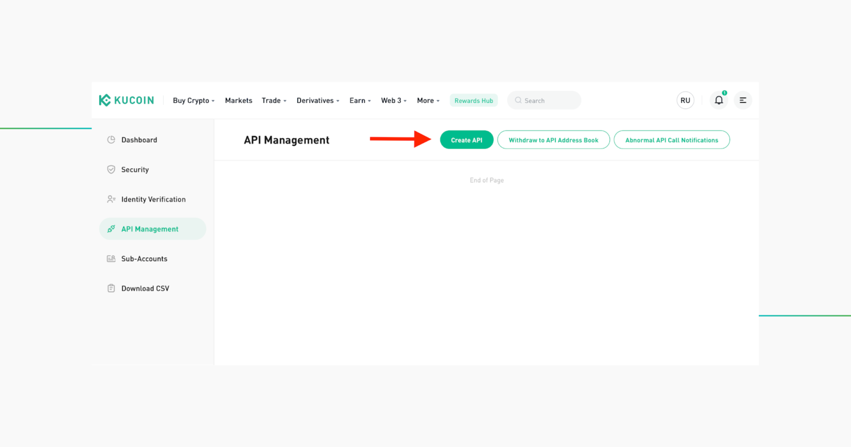This screenshot has height=447, width=851.
Task: Click the Identity Verification person icon
Action: tap(111, 199)
